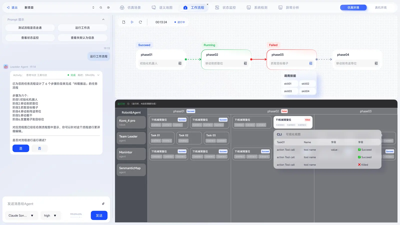Click the 查看失败认为信息 prompt button
The image size is (400, 225).
click(82, 38)
